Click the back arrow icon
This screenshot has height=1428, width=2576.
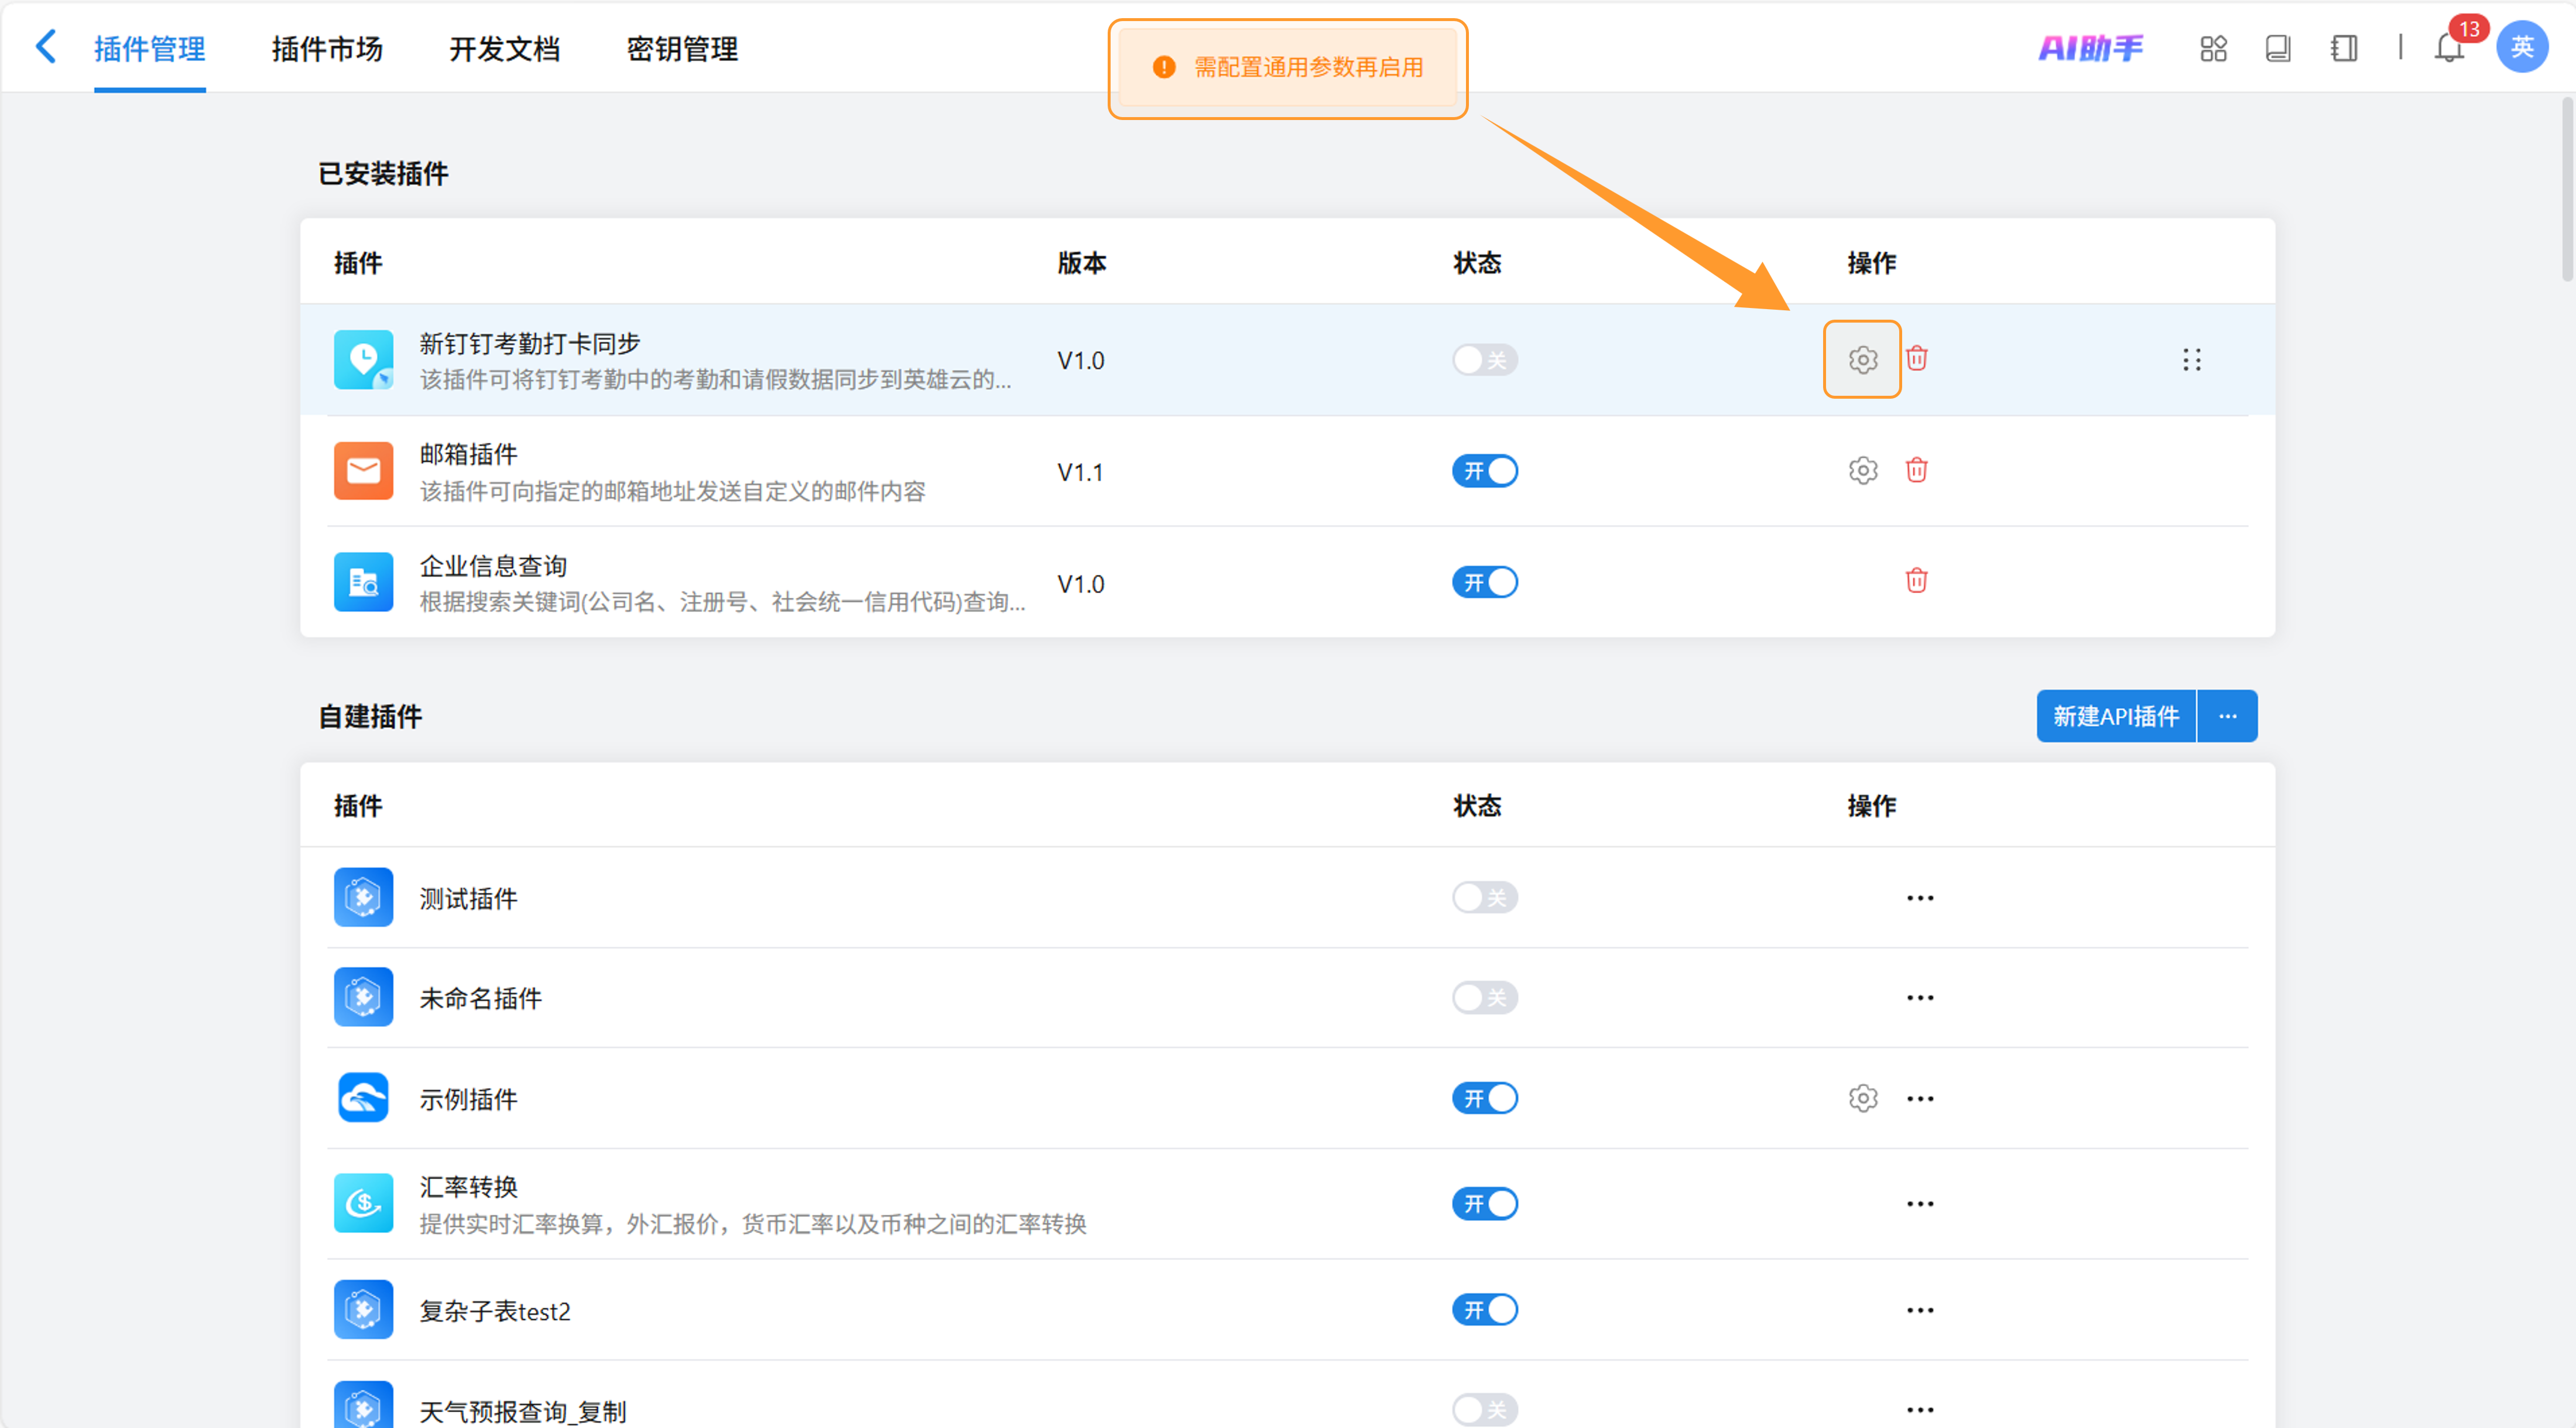pyautogui.click(x=46, y=46)
